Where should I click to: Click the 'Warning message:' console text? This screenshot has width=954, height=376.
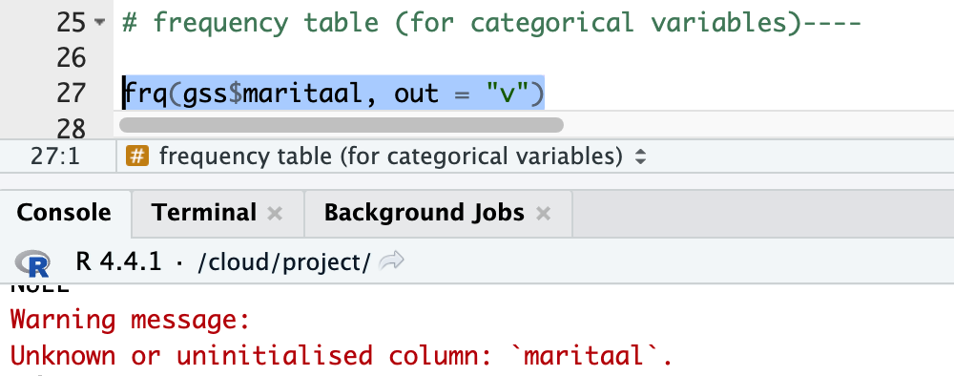coord(130,320)
